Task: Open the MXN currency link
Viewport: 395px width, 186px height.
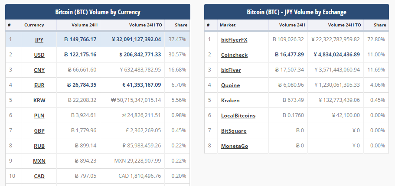Action: point(39,161)
